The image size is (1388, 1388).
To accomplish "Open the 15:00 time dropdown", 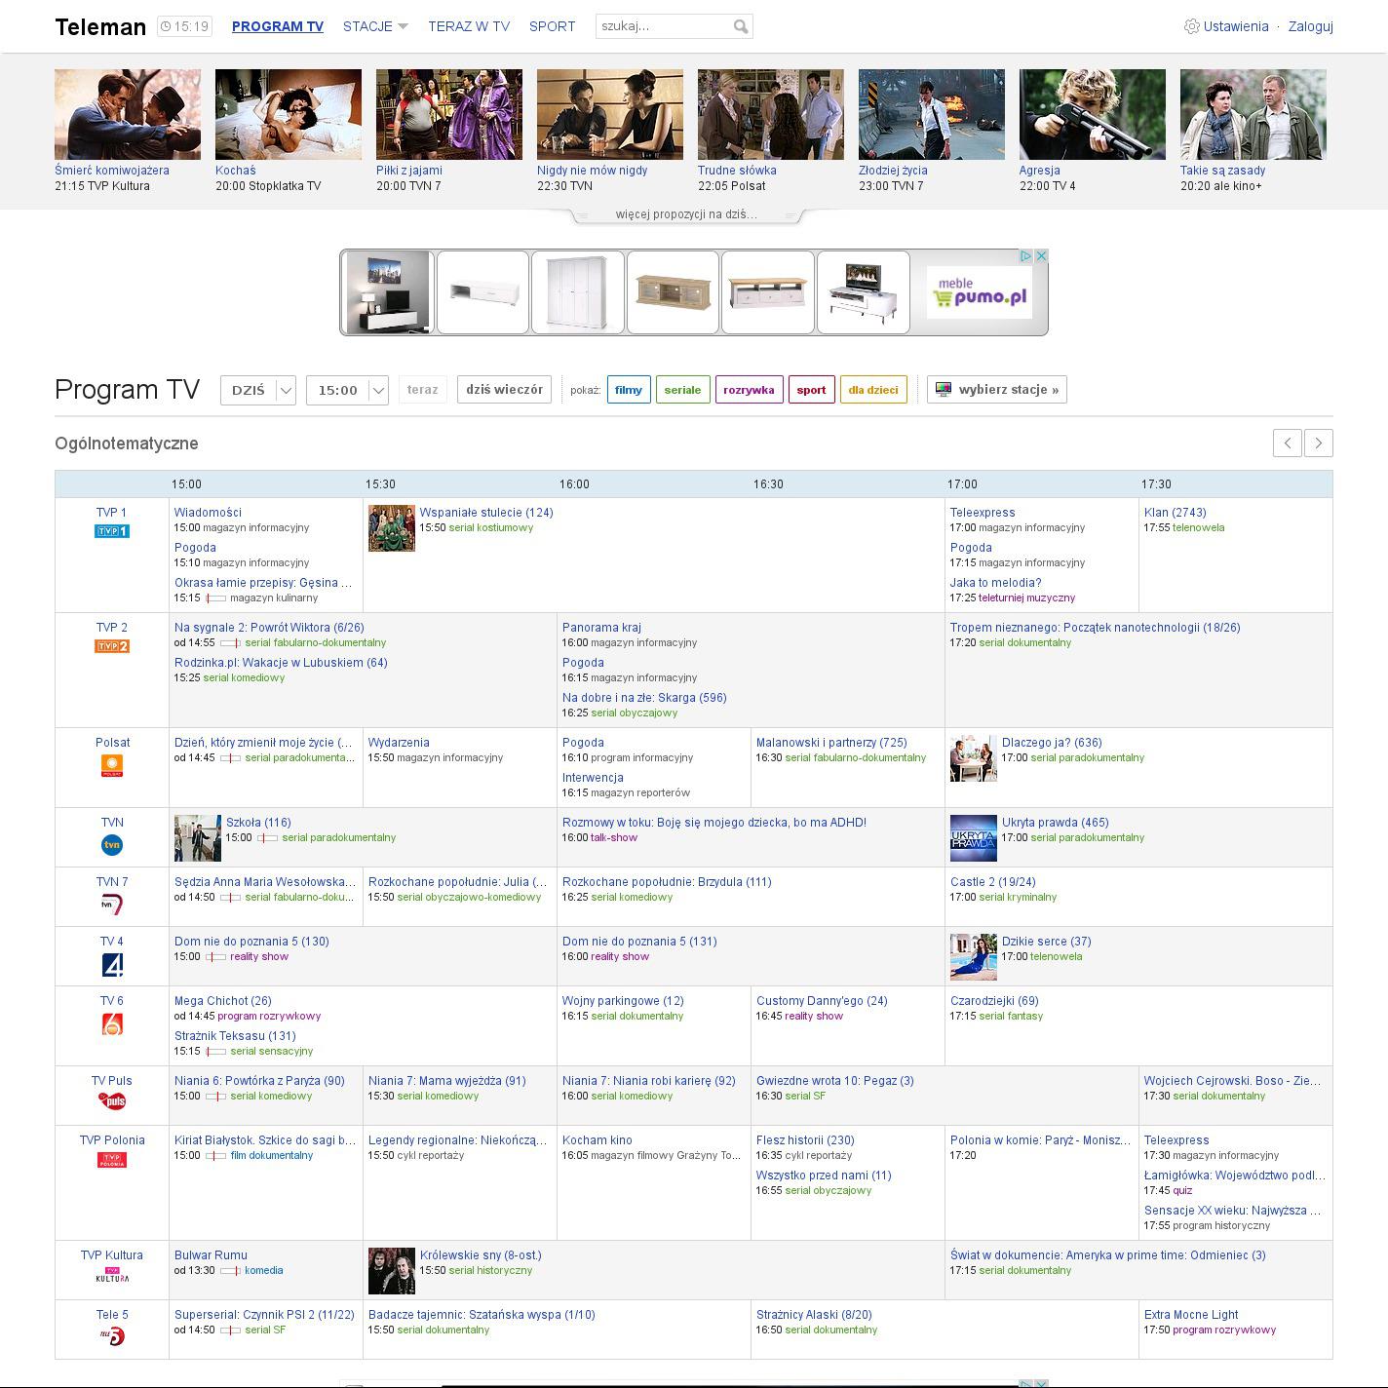I will (x=347, y=390).
